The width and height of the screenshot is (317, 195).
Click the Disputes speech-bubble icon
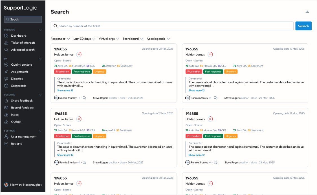pyautogui.click(x=6, y=79)
